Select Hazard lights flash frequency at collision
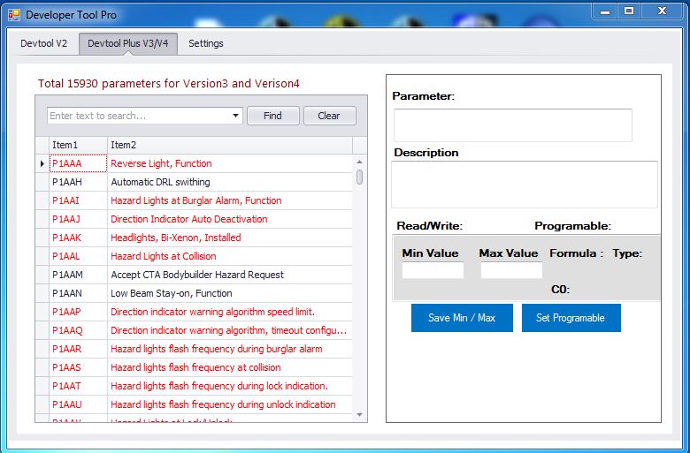This screenshot has height=453, width=690. click(x=230, y=367)
